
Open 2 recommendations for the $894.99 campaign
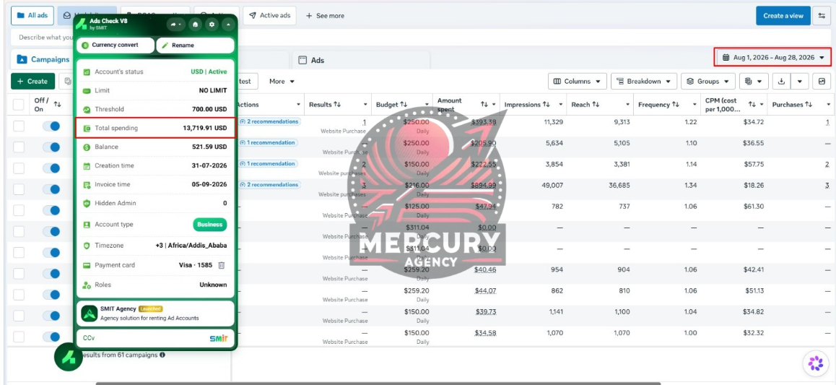point(270,184)
